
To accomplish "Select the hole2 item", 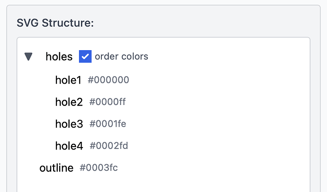I will [69, 102].
